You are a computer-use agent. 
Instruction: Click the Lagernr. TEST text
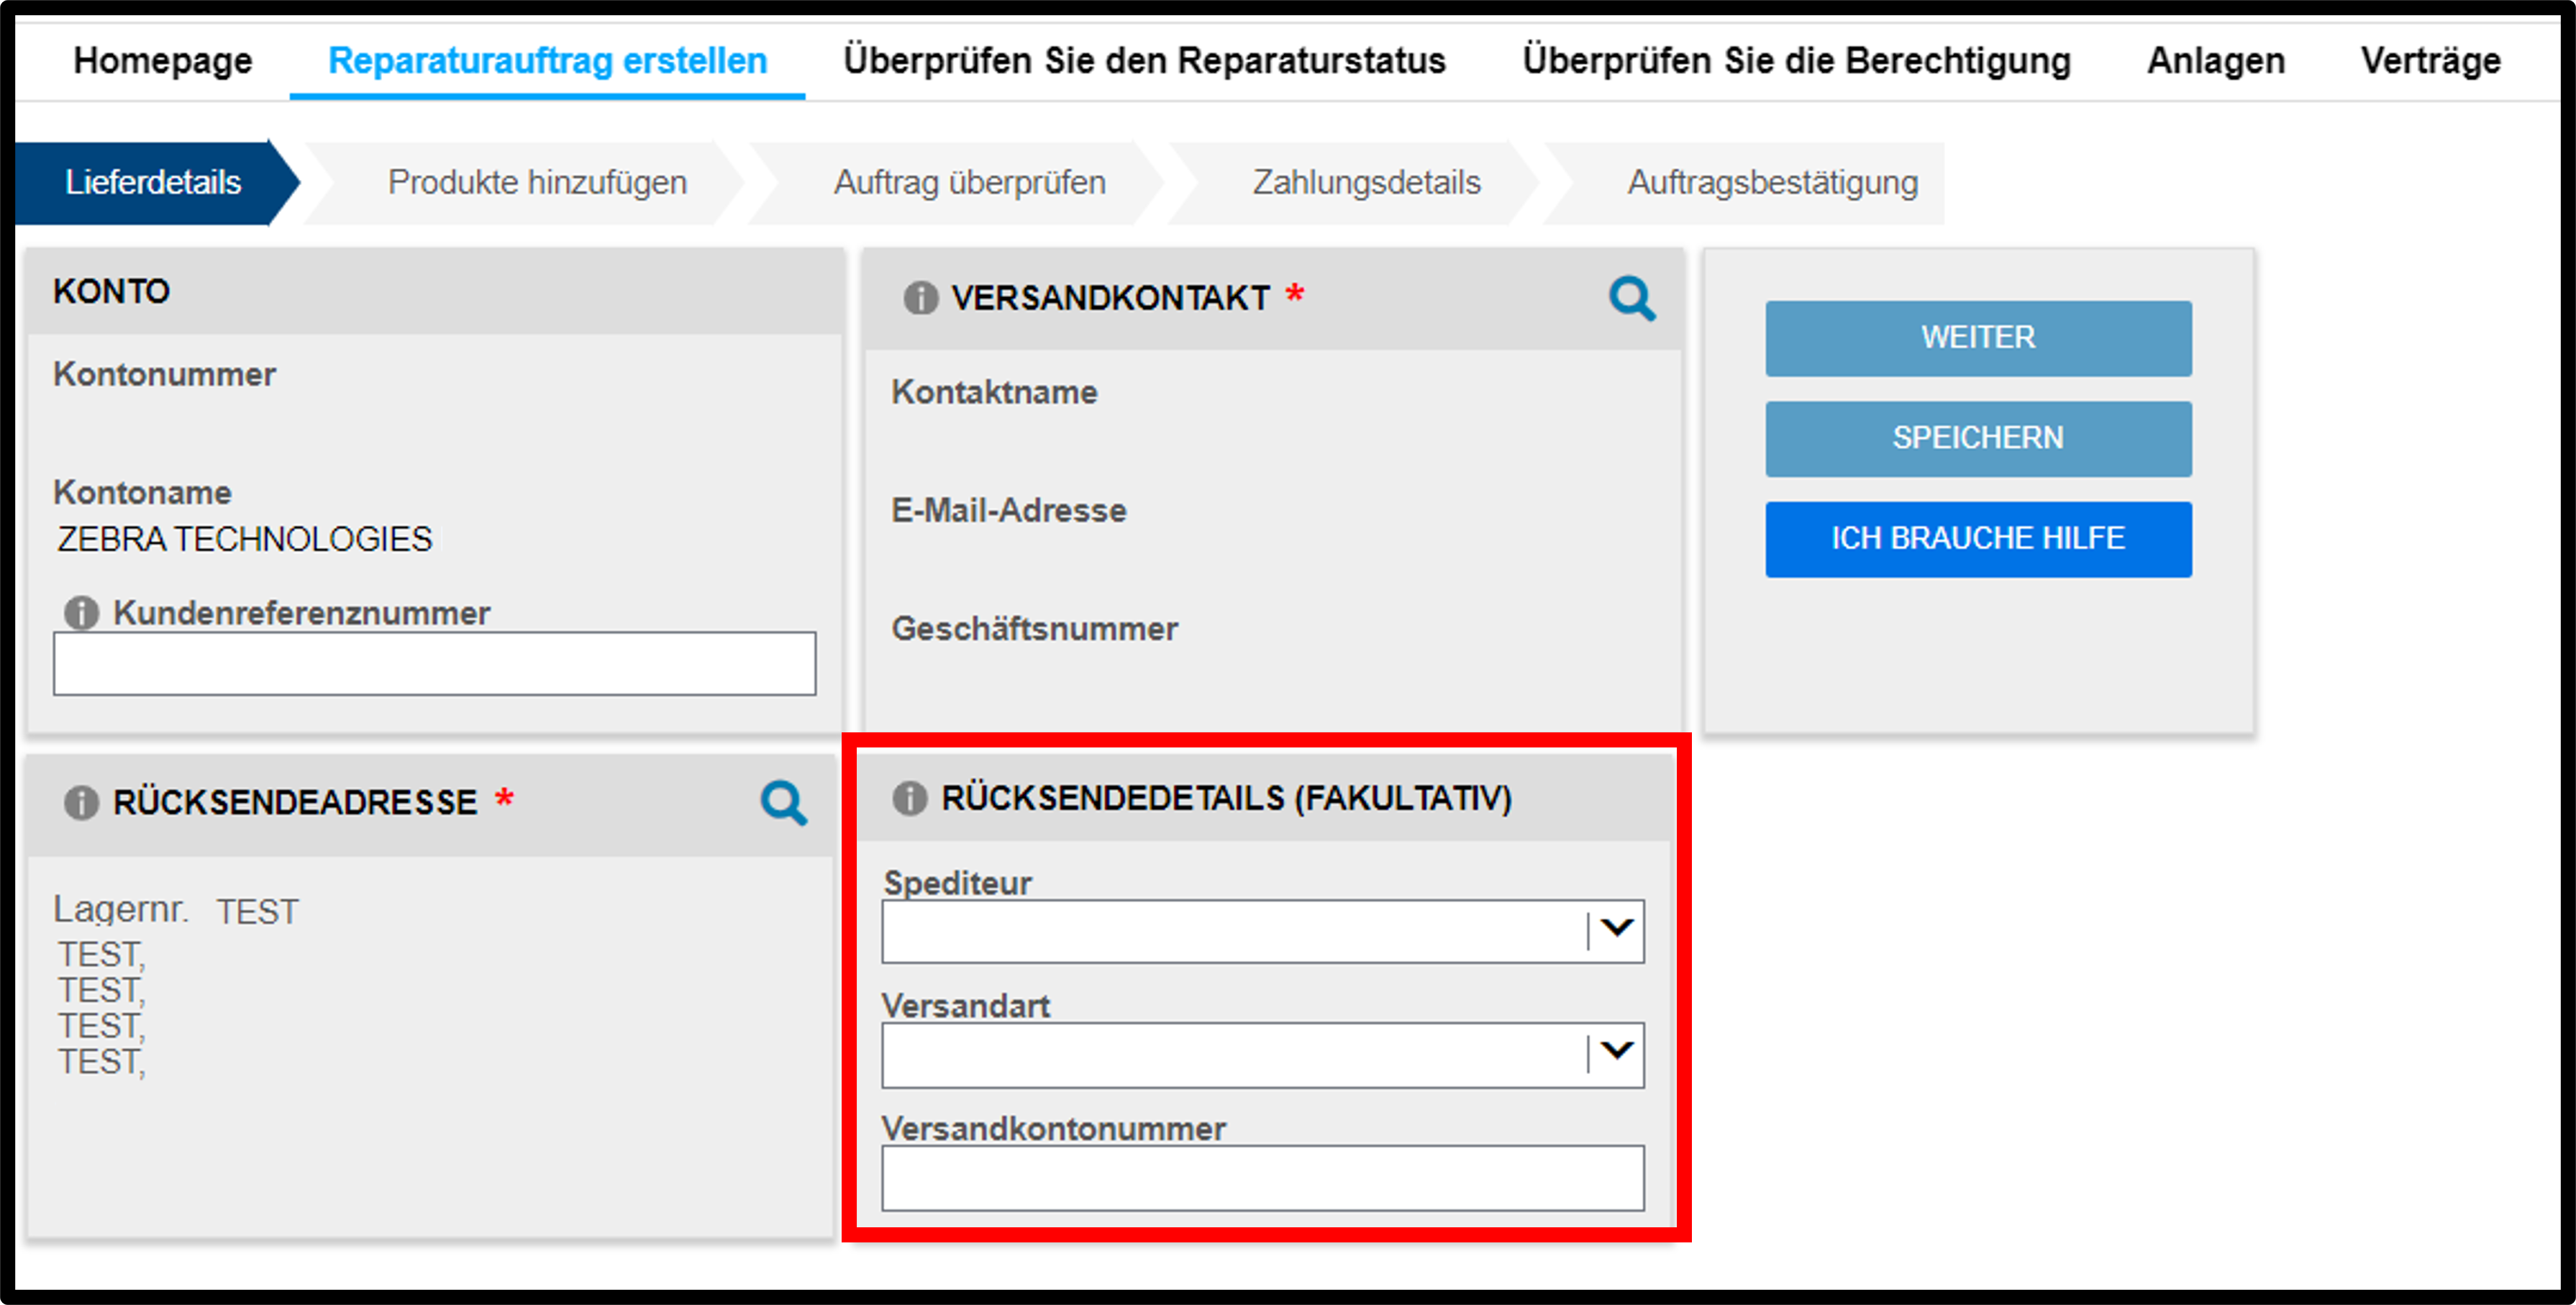tap(176, 910)
